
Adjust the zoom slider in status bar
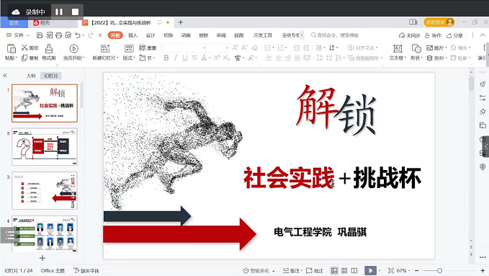[439, 271]
